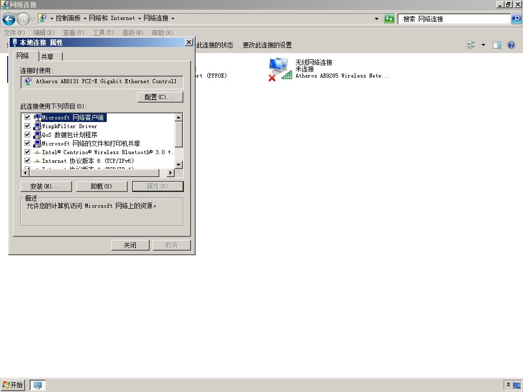Click the 无线网络连接 name text

314,62
